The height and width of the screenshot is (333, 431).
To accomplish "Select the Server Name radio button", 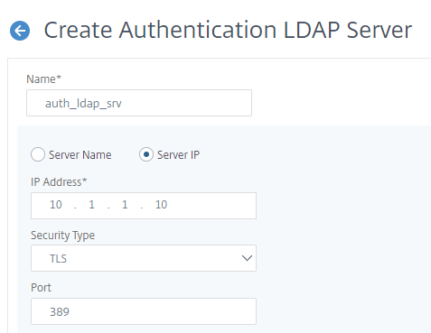I will tap(38, 154).
